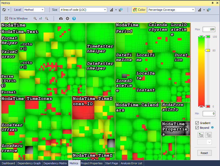
Task: Switch to the Project Properties tab
Action: pyautogui.click(x=92, y=163)
